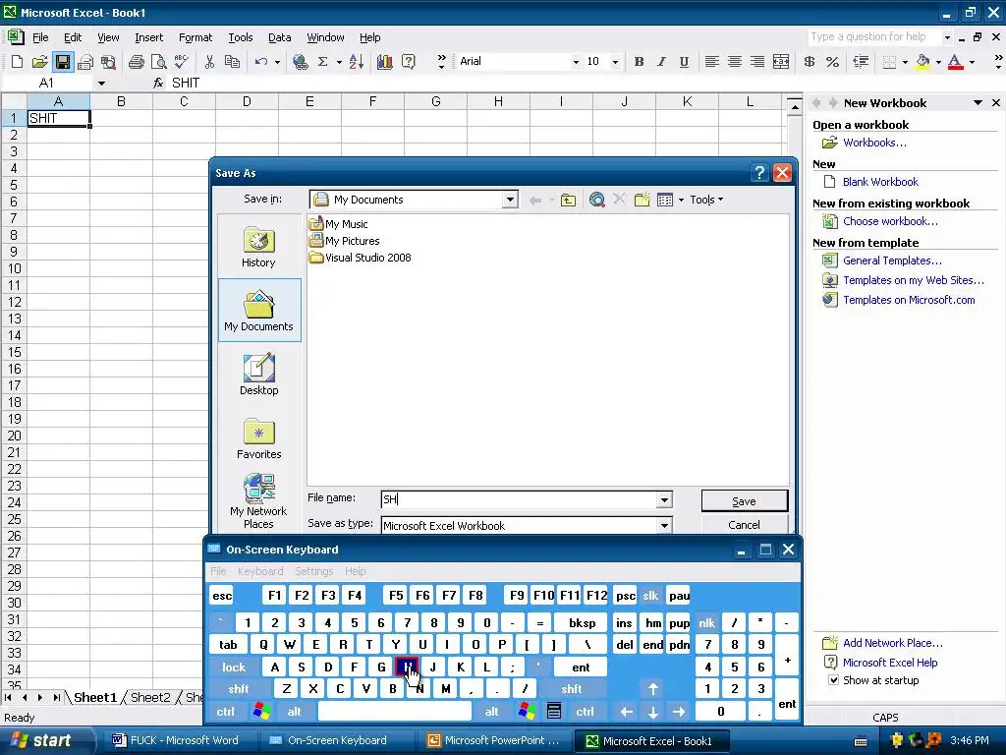Click the New blank workbook toolbar icon
1006x755 pixels.
[18, 62]
